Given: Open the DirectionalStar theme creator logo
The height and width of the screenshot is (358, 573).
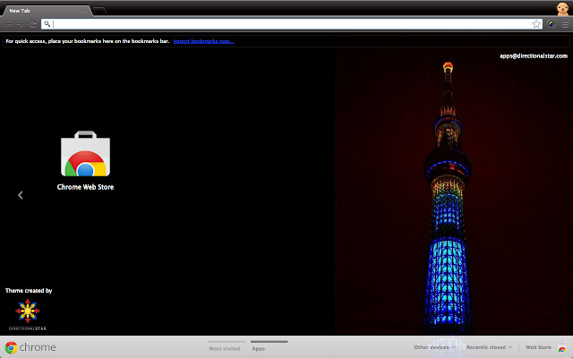Looking at the screenshot, I should (x=28, y=314).
